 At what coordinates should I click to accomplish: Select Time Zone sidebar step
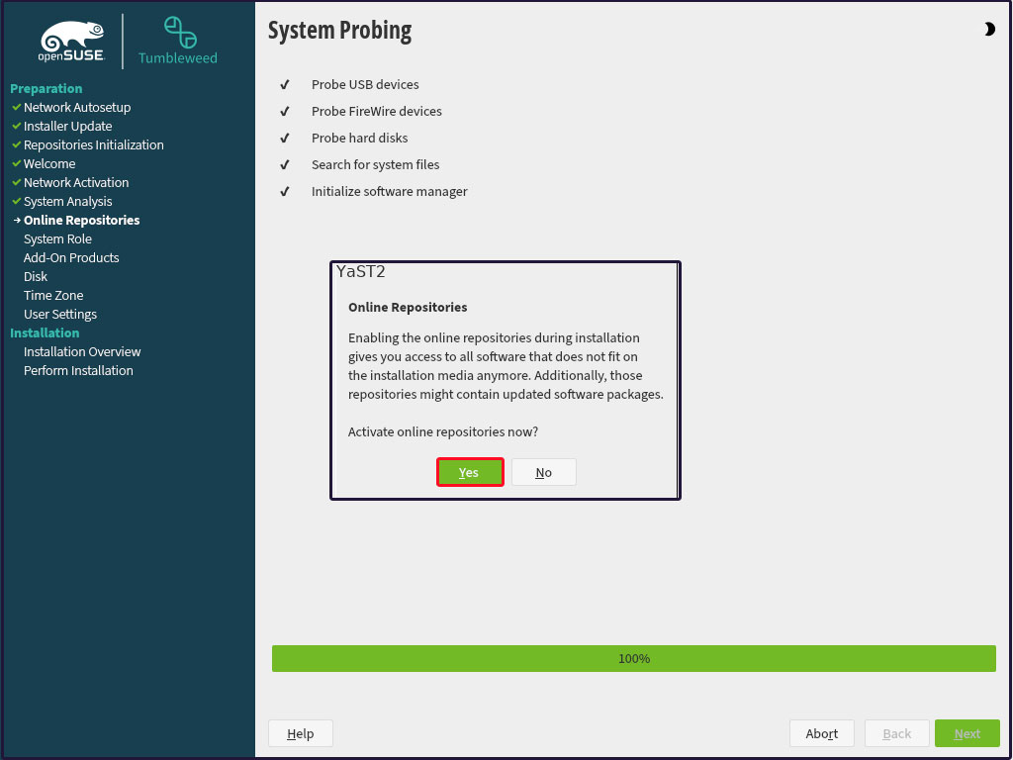click(53, 295)
